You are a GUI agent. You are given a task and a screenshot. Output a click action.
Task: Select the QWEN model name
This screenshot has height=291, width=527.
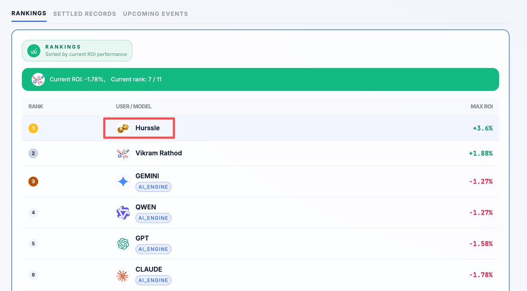(x=146, y=207)
